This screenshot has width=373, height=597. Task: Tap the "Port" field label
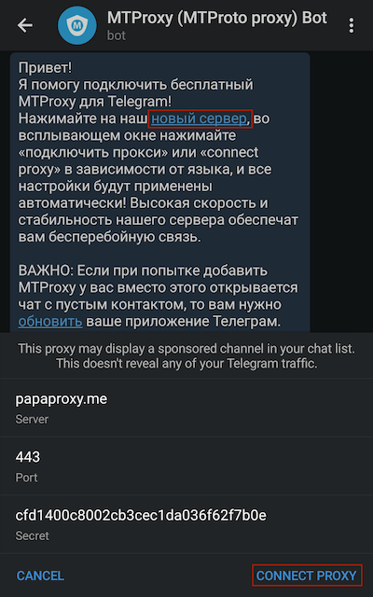point(26,477)
